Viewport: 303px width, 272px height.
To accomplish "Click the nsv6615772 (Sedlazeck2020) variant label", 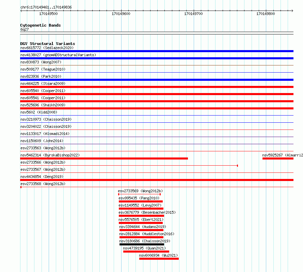I will (x=47, y=48).
